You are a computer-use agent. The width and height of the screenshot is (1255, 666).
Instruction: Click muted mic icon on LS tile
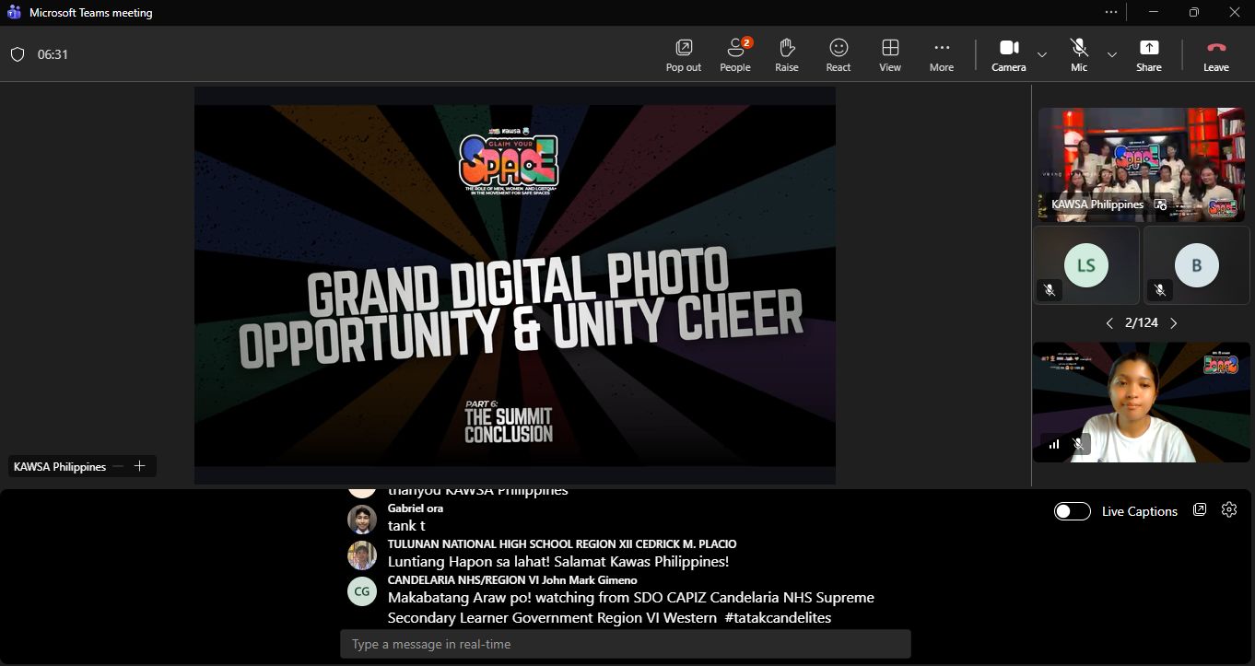click(1049, 290)
